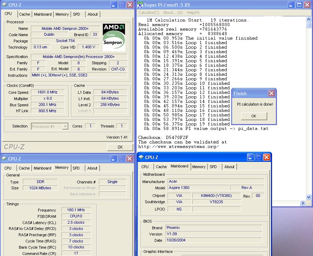
Task: Click CPU-Z icon in Mainboard window title bar
Action: tap(141, 157)
